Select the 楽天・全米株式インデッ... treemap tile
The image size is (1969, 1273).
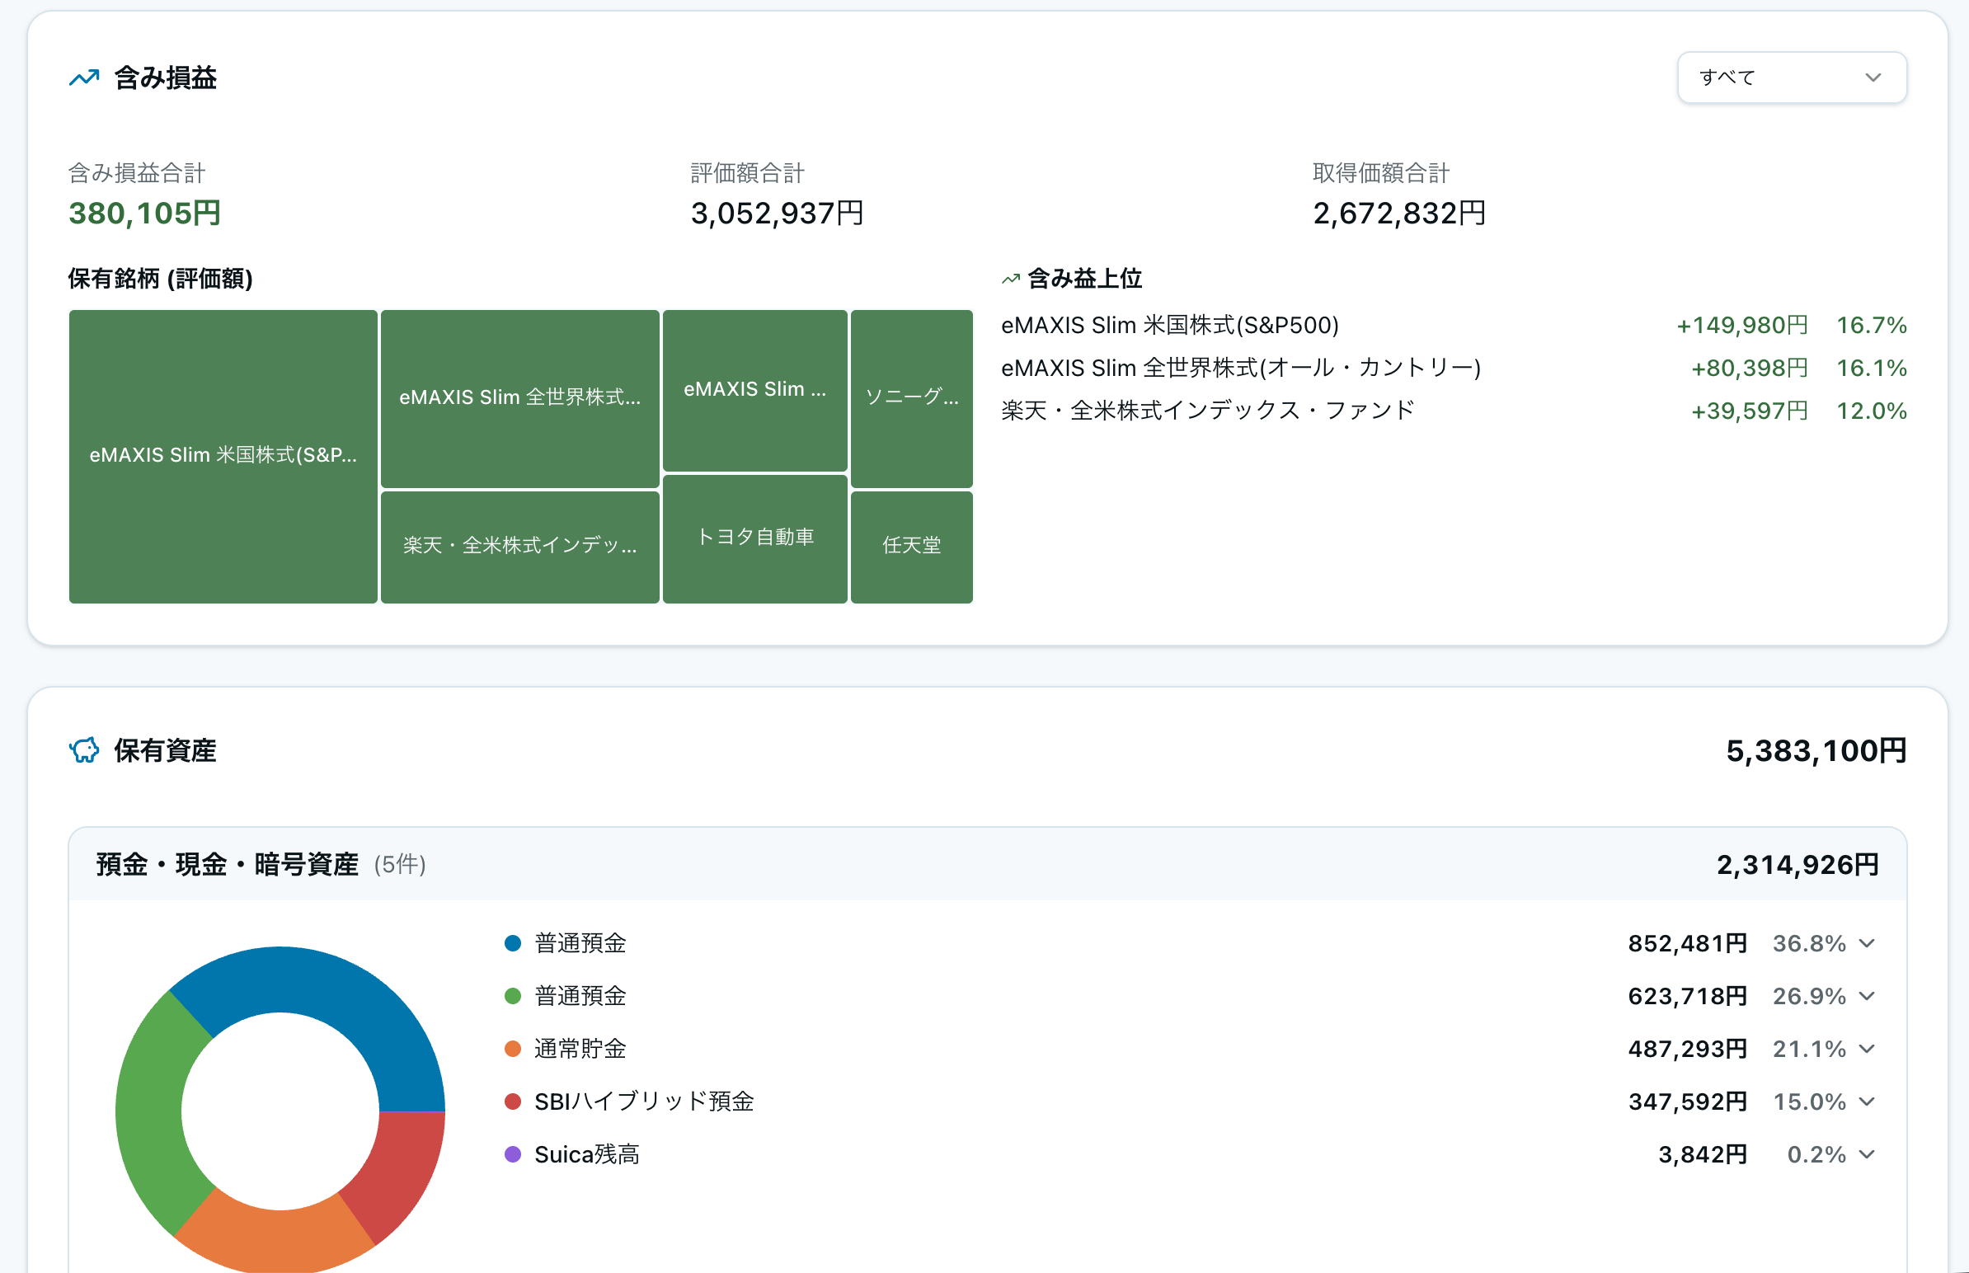[520, 547]
